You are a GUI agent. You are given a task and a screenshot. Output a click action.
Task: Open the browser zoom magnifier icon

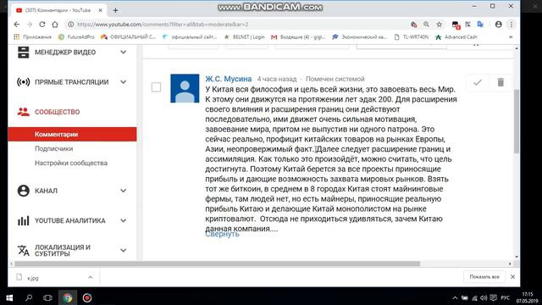click(x=426, y=25)
